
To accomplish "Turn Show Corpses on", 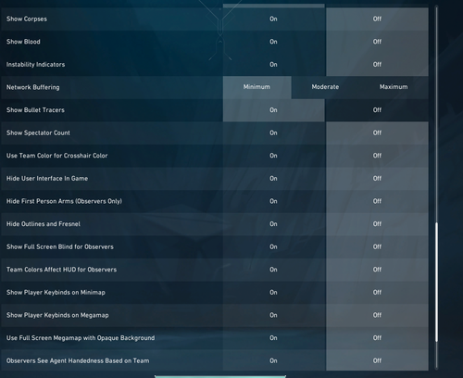I will coord(273,19).
